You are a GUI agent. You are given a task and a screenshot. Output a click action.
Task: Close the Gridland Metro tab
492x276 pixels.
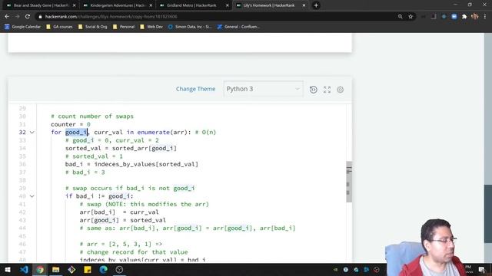(228, 5)
